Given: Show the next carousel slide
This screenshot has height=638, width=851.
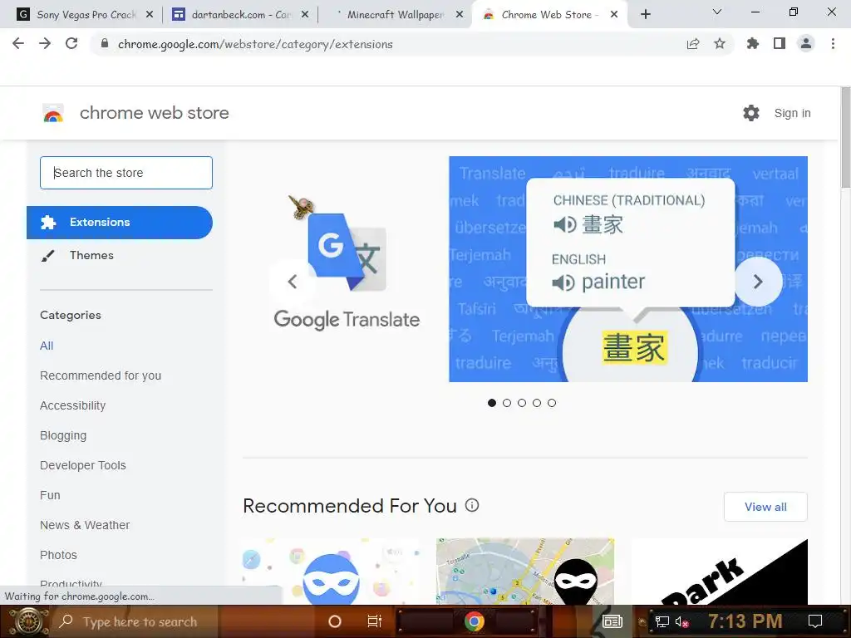Looking at the screenshot, I should (x=758, y=282).
